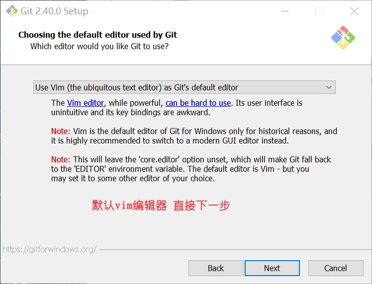This screenshot has width=372, height=284.
Task: Click the red Chinese annotation text
Action: point(161,205)
